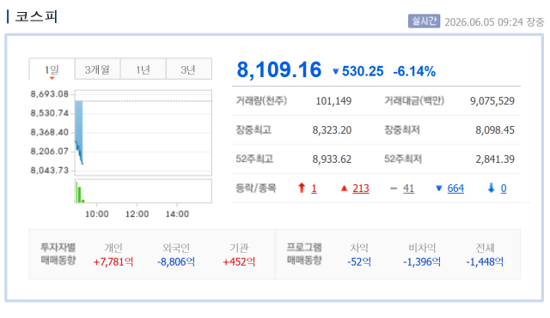Click the trading value 9,075,529
The height and width of the screenshot is (318, 550).
point(492,101)
